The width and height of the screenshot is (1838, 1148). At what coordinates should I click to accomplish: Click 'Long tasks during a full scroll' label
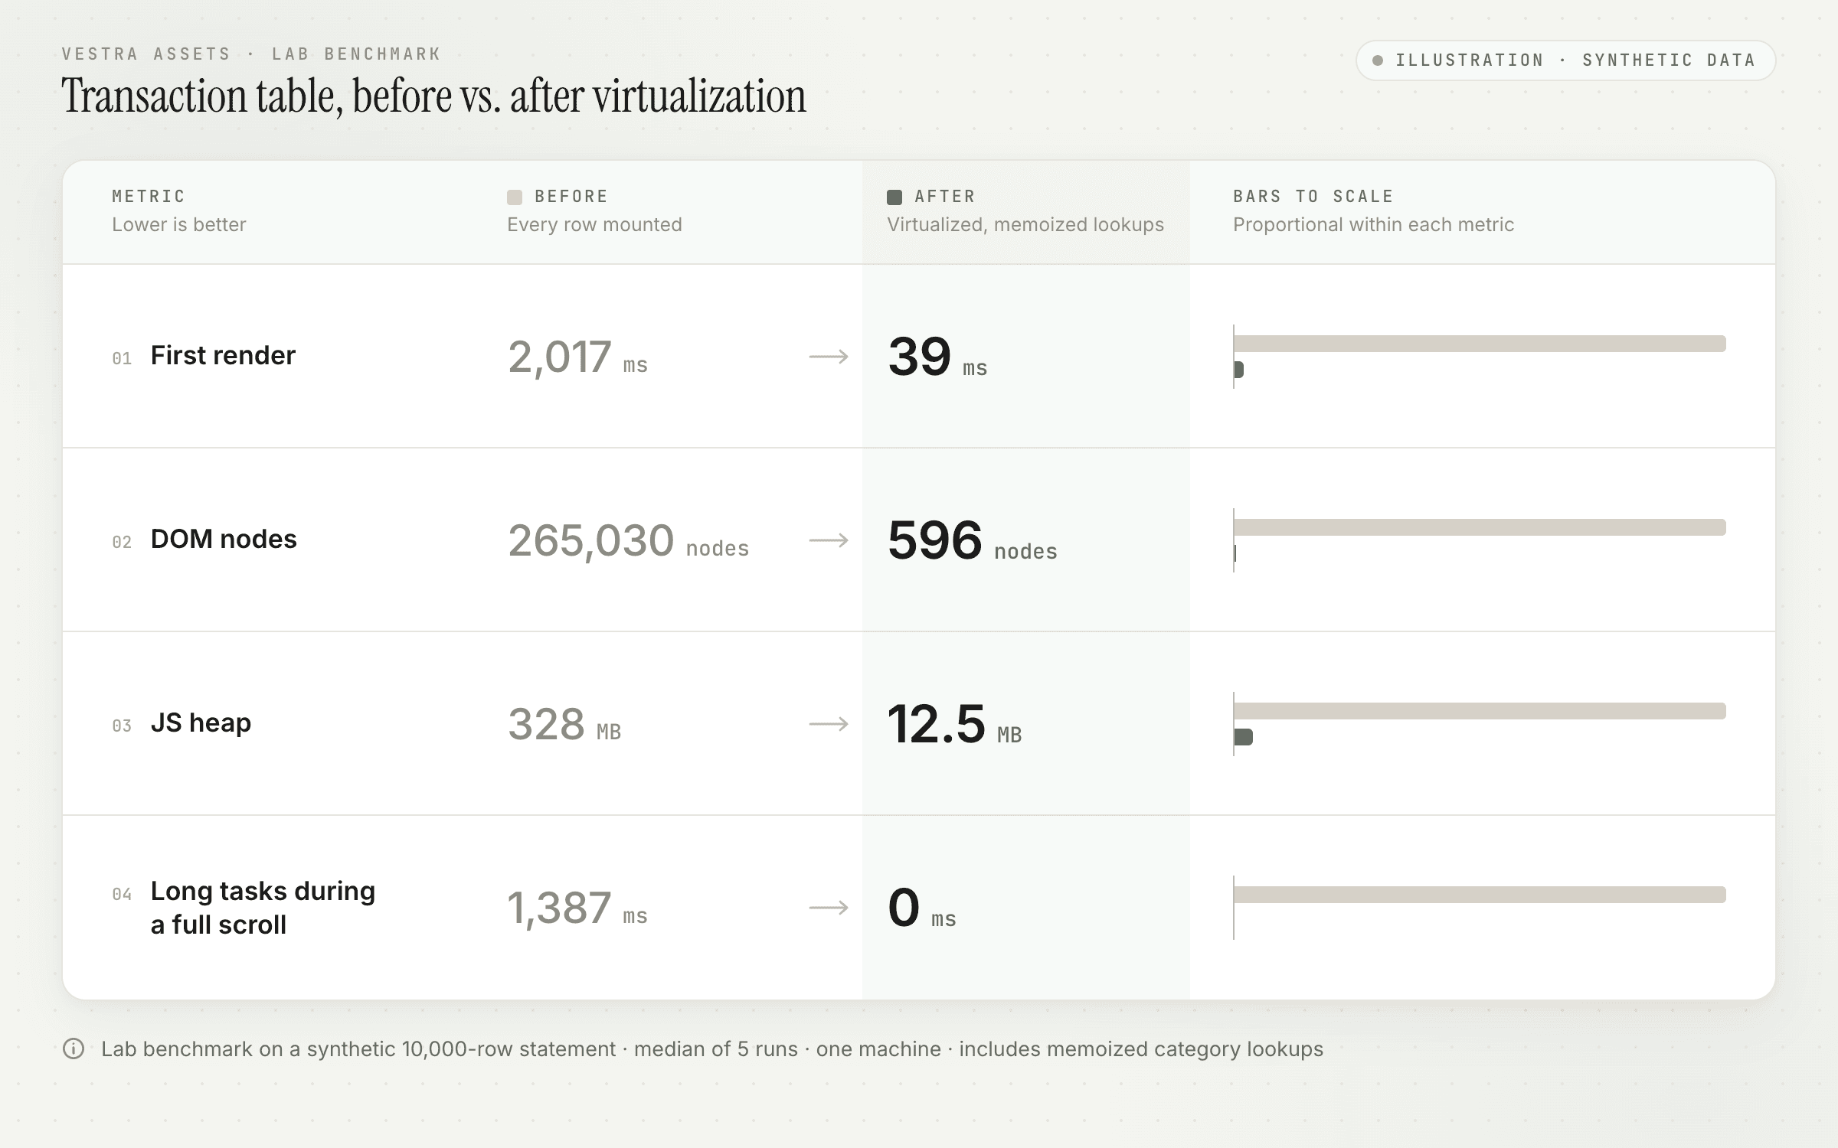tap(263, 908)
